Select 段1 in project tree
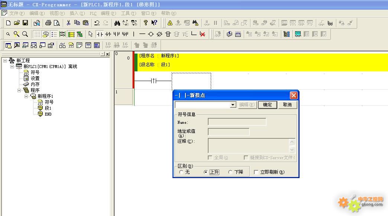Viewport: 388px width, 216px height. [x=48, y=108]
